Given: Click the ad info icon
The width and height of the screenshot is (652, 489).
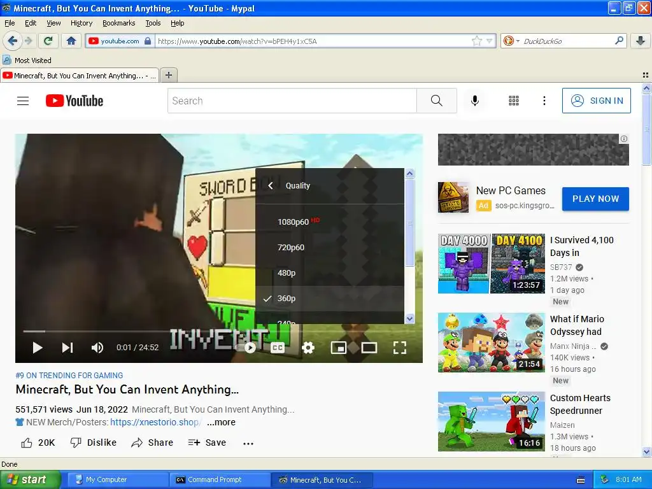Looking at the screenshot, I should (624, 139).
